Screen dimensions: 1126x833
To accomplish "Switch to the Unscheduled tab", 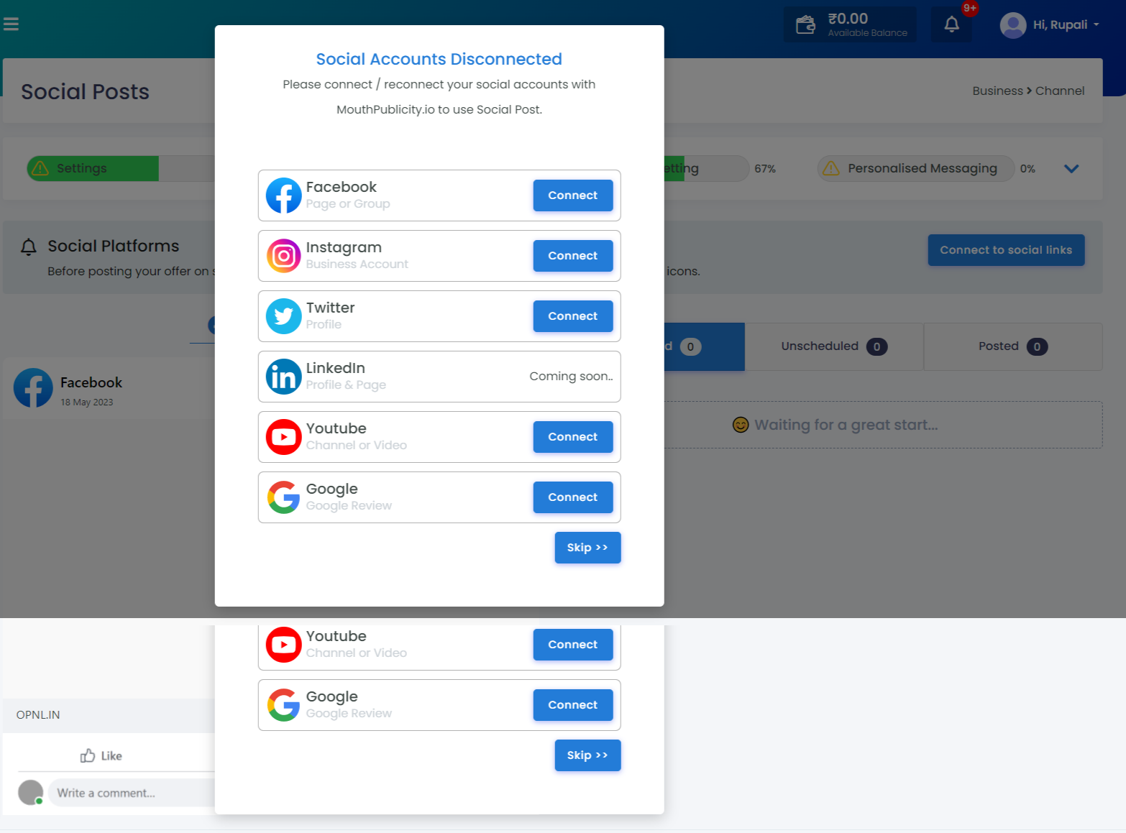I will click(x=834, y=346).
